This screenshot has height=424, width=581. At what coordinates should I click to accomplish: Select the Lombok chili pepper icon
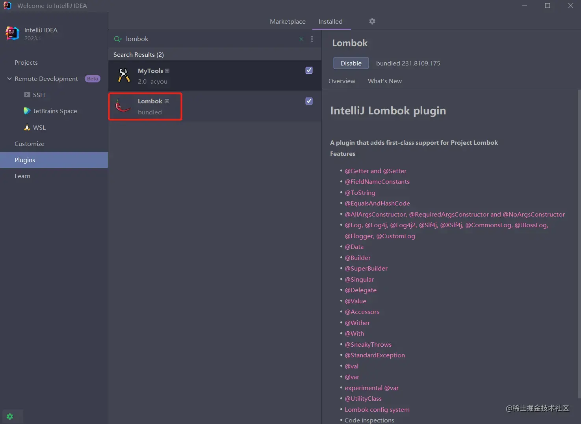(x=123, y=106)
